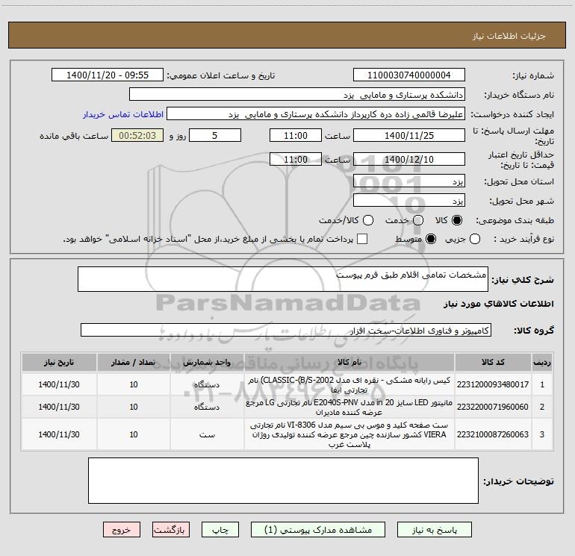The height and width of the screenshot is (556, 575).
Task: Click product code 2231200093480017
Action: (x=493, y=384)
